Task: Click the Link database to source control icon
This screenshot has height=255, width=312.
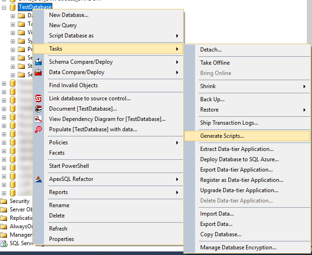Action: point(38,98)
